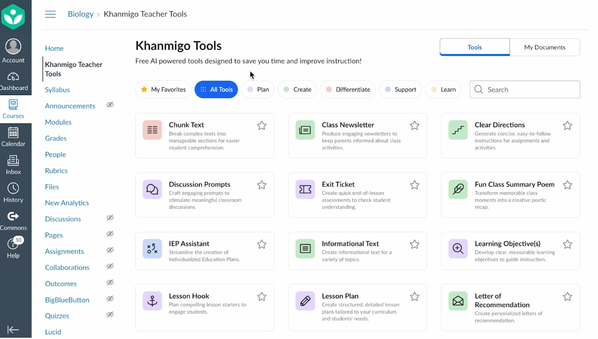The height and width of the screenshot is (339, 598).
Task: Click the Khan Academy logo
Action: click(13, 17)
